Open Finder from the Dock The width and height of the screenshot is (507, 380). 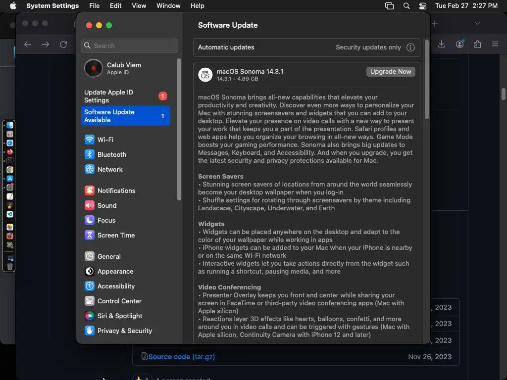pyautogui.click(x=10, y=125)
